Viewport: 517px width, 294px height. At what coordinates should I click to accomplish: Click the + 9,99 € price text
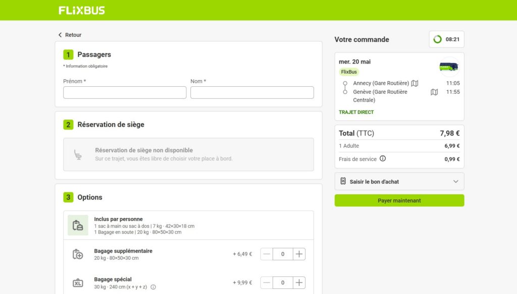(242, 282)
